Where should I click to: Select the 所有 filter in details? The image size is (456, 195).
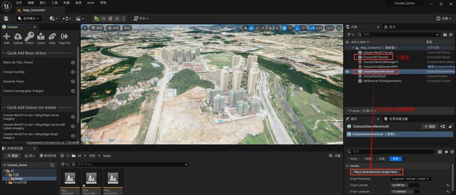click(x=396, y=158)
